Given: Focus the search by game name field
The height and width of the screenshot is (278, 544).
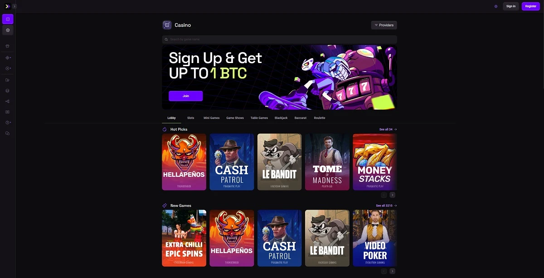Looking at the screenshot, I should coord(280,39).
